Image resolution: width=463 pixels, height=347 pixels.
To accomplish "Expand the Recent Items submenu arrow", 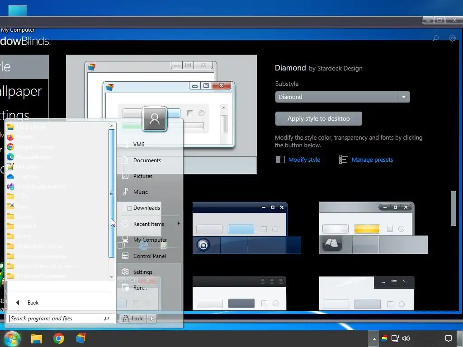I will click(x=178, y=224).
